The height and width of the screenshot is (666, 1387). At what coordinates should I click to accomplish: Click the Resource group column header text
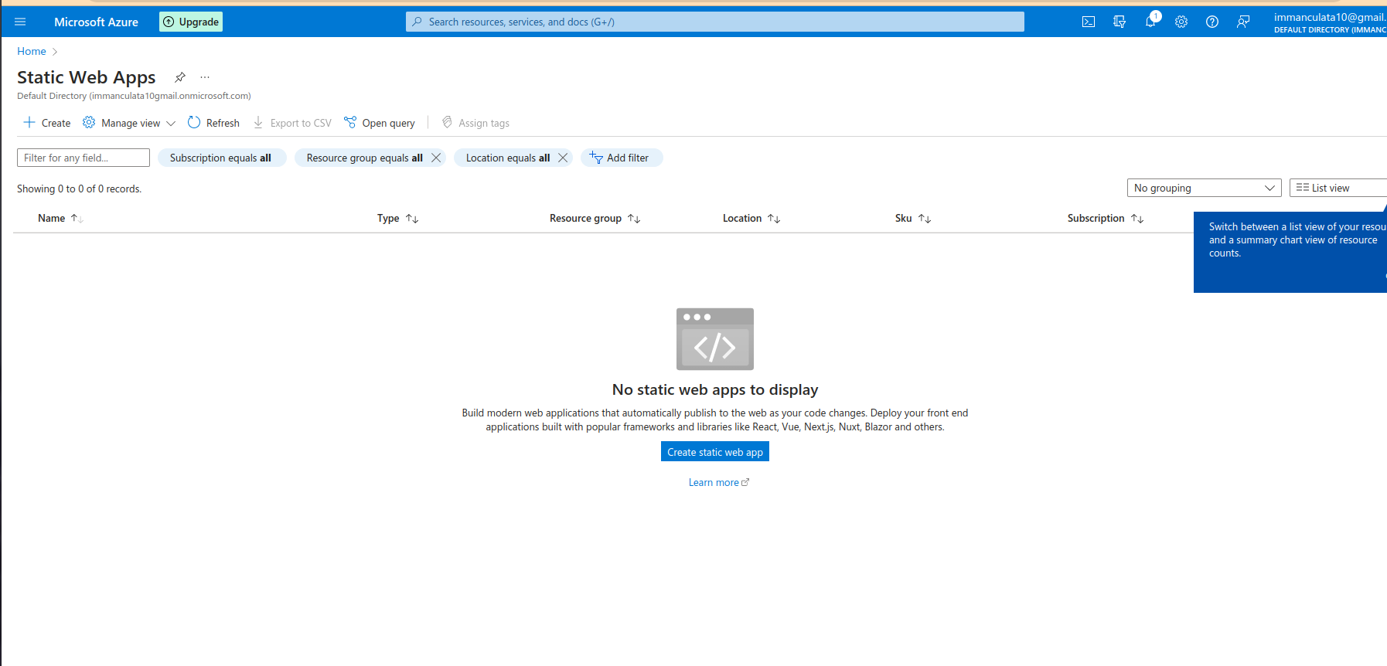coord(585,219)
